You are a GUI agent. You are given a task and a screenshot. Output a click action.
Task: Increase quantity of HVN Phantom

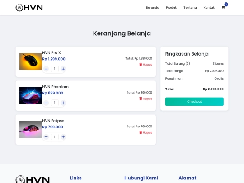[x=63, y=103]
